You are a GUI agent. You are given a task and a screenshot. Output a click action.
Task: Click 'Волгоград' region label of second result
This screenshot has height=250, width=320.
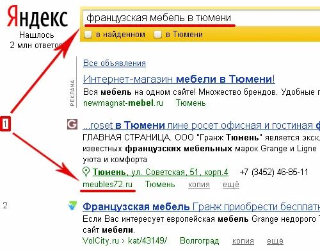(x=200, y=240)
